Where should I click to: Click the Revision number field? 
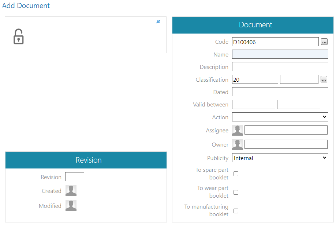75,177
